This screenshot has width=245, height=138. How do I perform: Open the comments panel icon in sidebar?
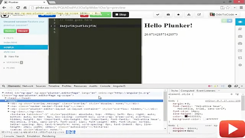(240, 29)
